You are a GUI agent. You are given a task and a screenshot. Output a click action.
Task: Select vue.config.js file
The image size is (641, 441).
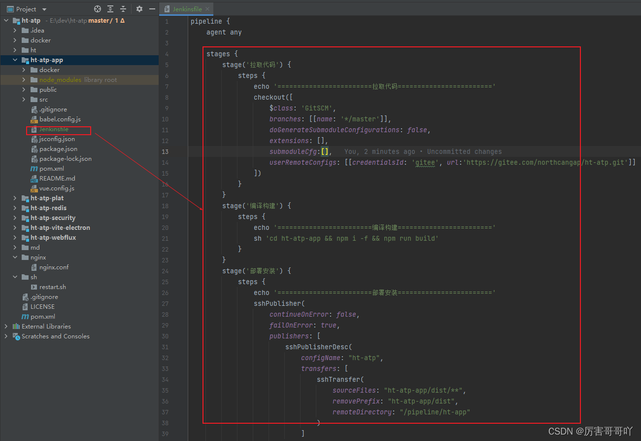[57, 188]
